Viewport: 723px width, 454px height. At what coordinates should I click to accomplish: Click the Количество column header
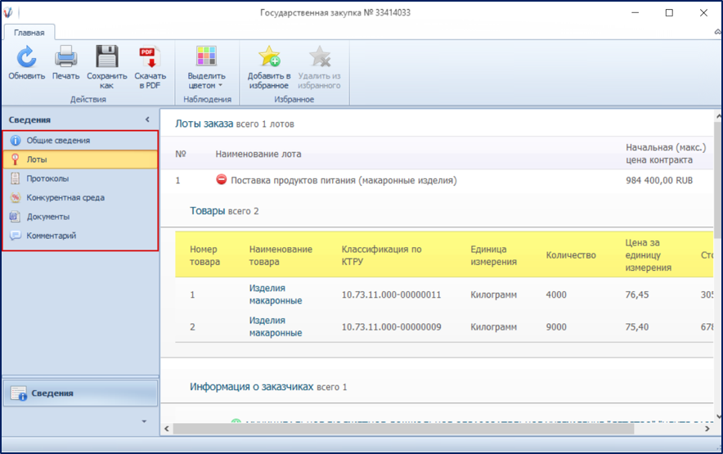[x=571, y=255]
